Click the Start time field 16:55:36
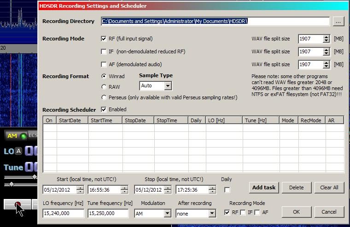350x227 pixels. 105,190
